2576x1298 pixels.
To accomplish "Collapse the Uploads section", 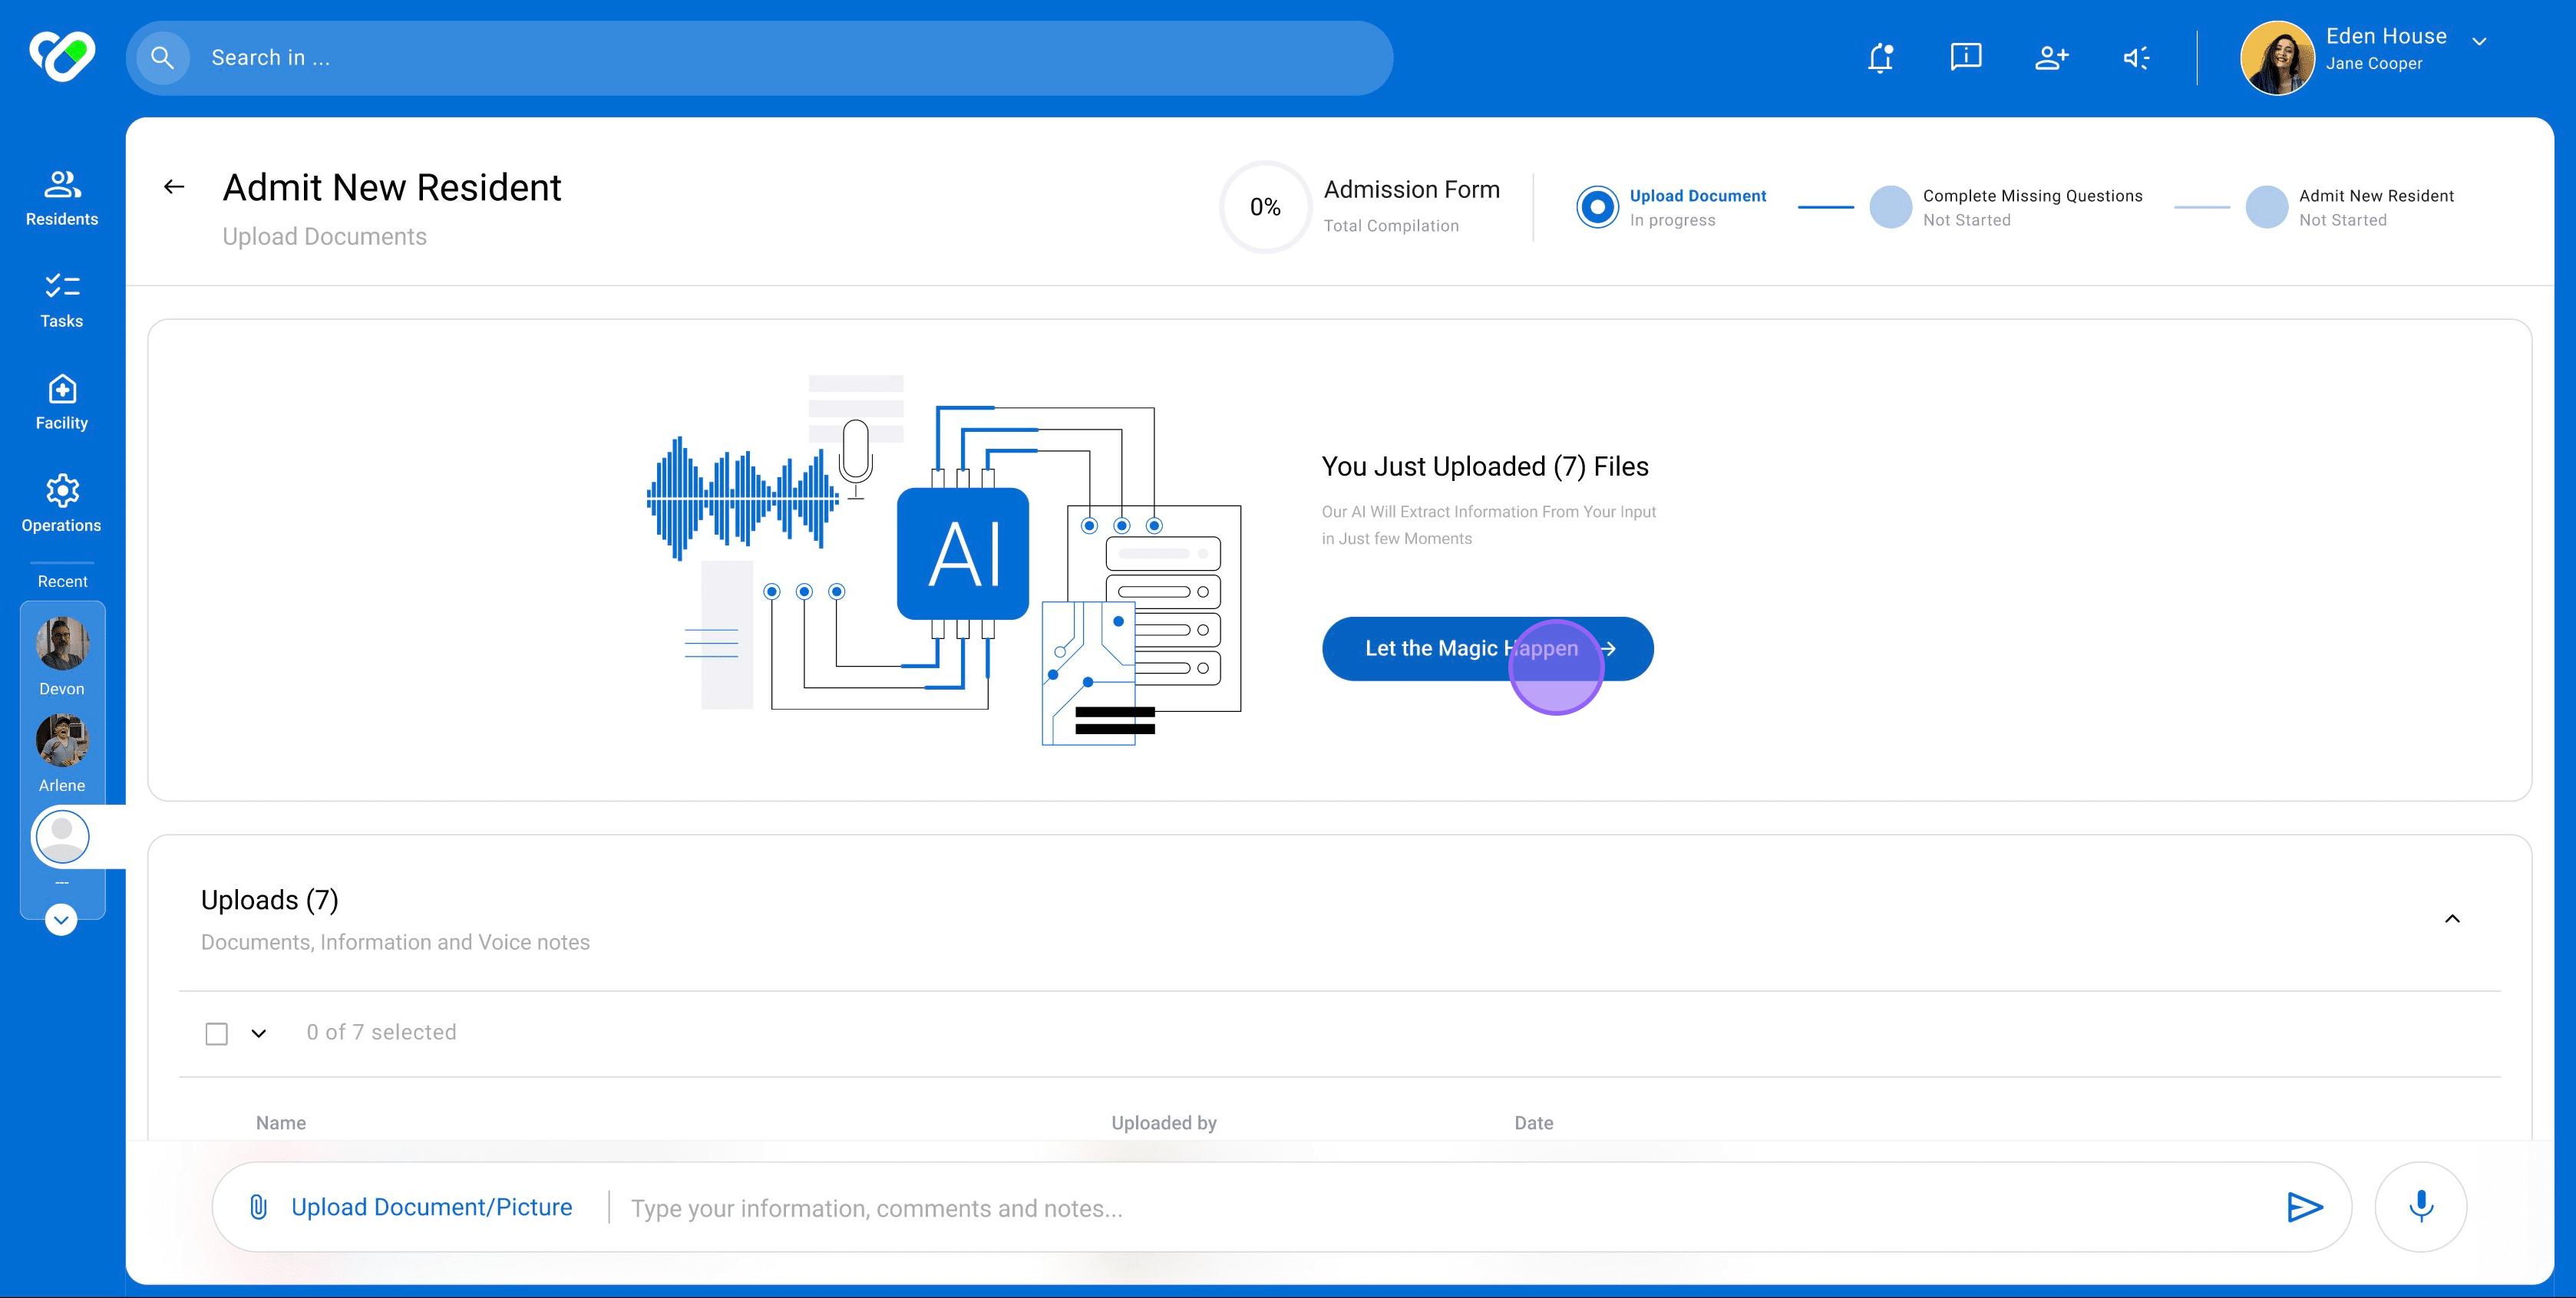I will [2452, 918].
